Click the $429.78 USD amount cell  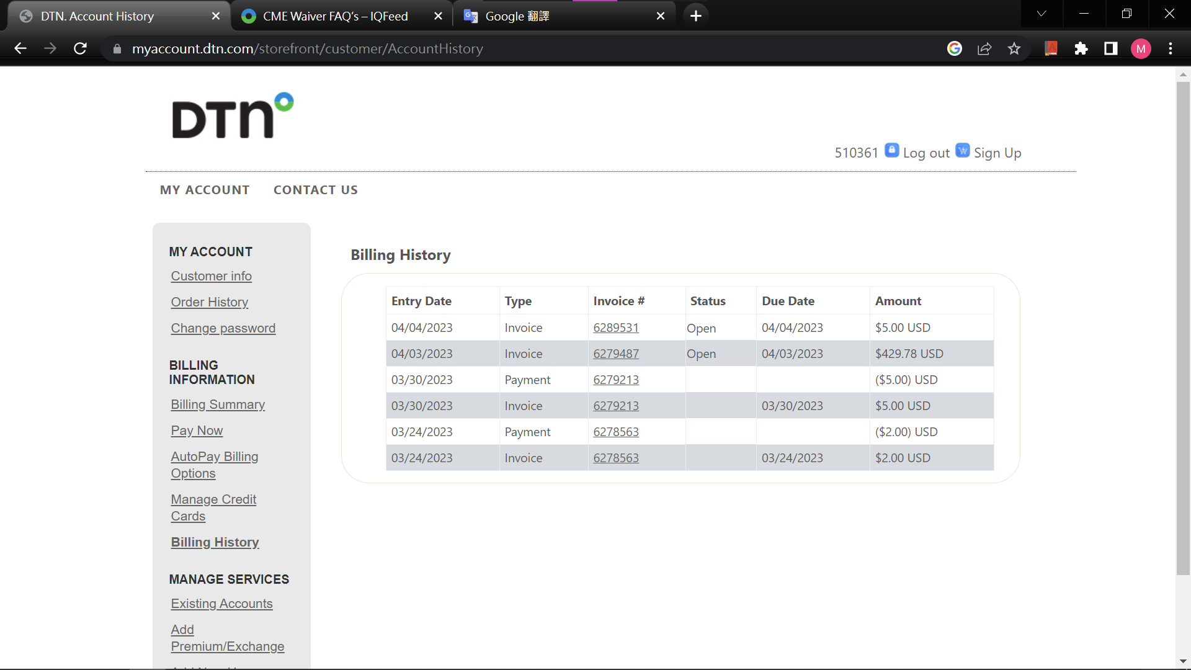[932, 354]
